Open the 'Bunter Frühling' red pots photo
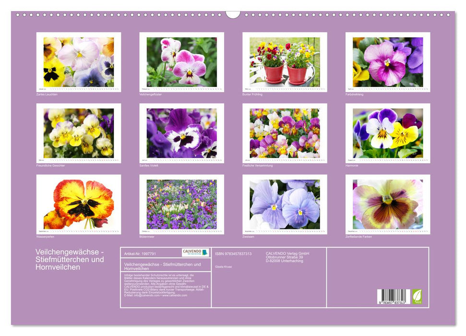This screenshot has height=336, width=466. click(285, 62)
